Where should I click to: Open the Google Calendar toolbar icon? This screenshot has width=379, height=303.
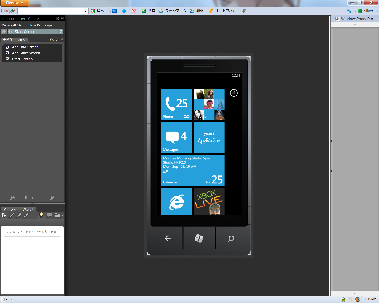click(x=114, y=11)
